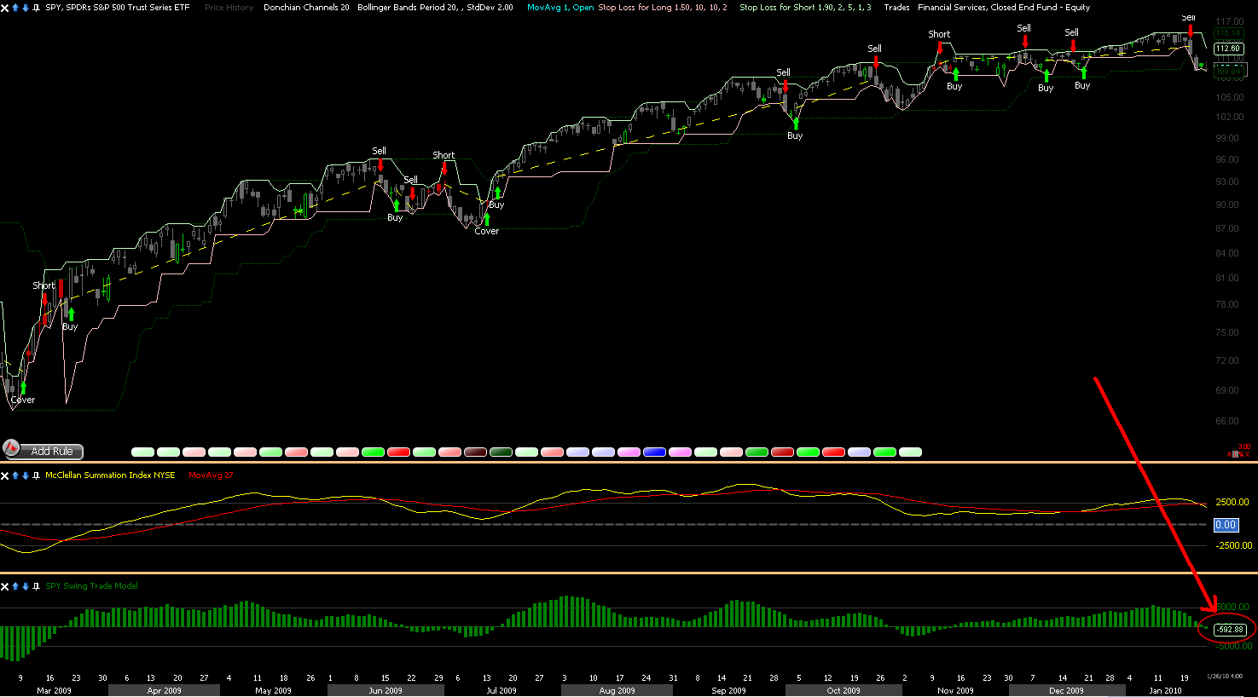Open Stop Loss for Short indicator label
This screenshot has height=697, width=1258.
[x=805, y=8]
